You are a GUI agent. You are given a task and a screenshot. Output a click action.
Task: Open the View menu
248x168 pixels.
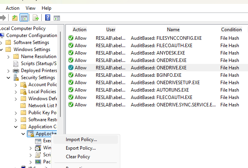[30, 8]
